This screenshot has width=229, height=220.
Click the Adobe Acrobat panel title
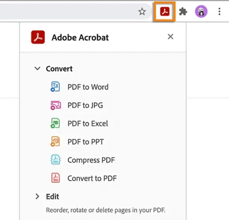point(80,38)
